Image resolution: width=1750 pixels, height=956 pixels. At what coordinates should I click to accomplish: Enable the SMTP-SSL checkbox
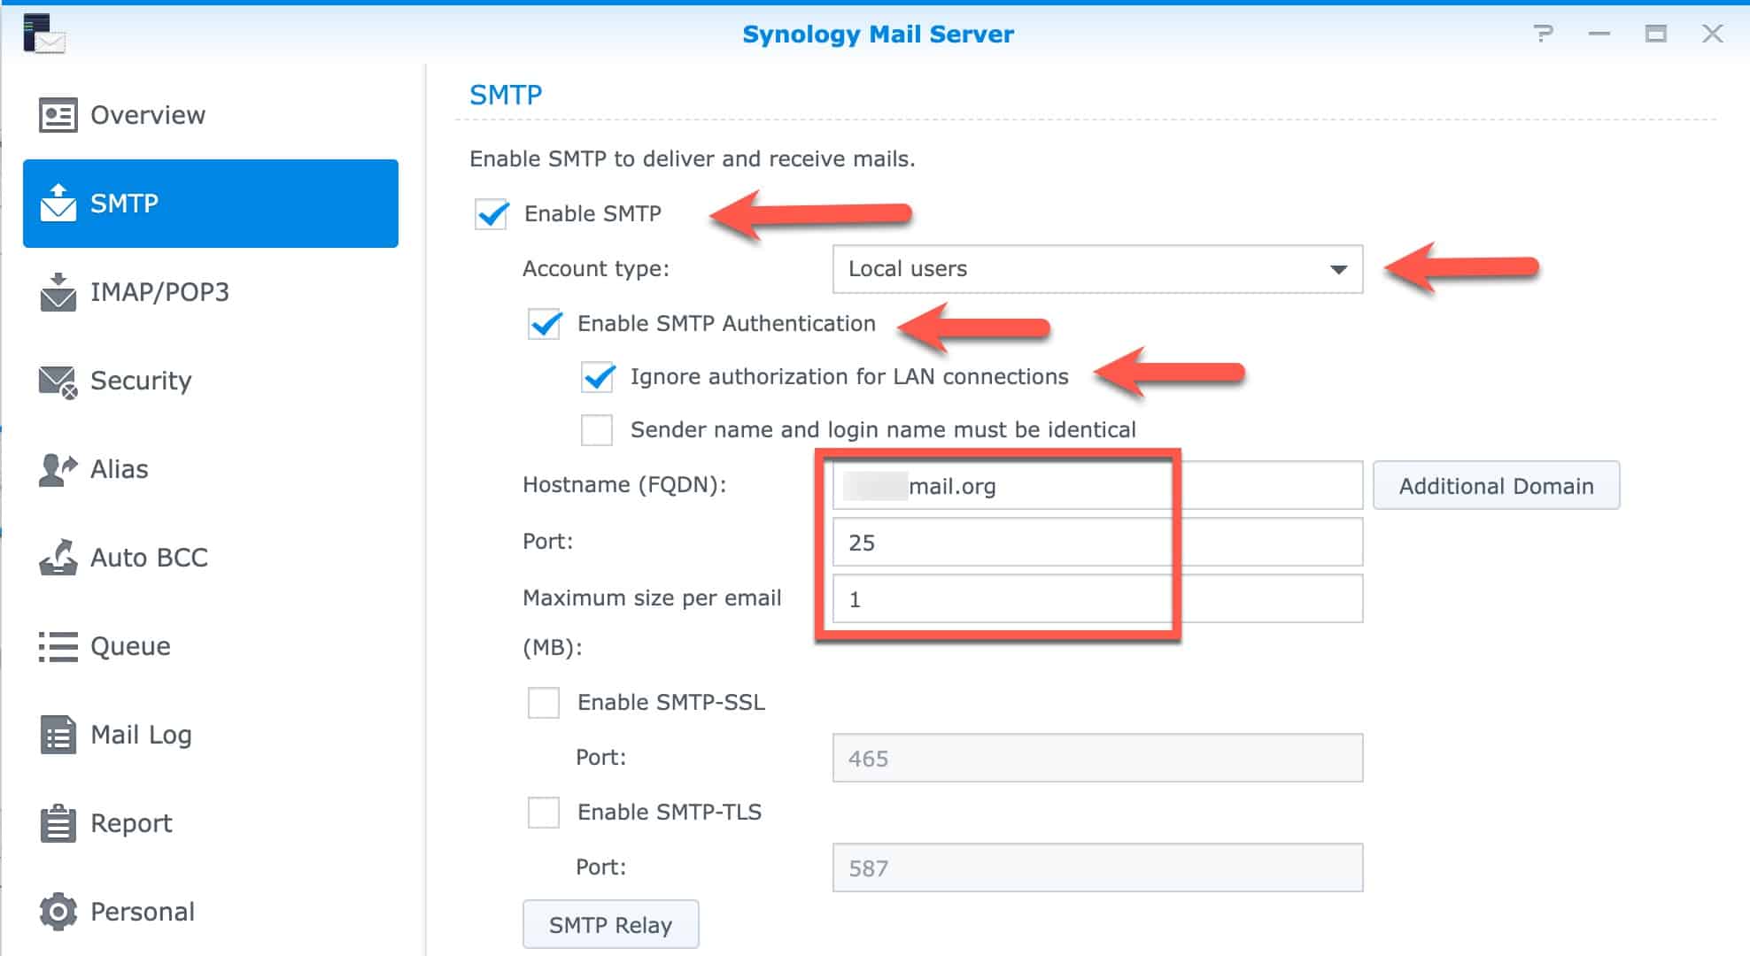544,703
